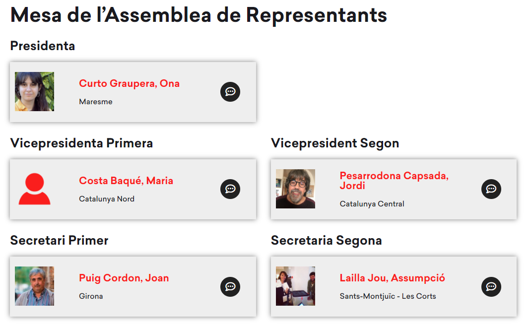
Task: Click the Costa Baqué, Maria name link
Action: [x=126, y=181]
